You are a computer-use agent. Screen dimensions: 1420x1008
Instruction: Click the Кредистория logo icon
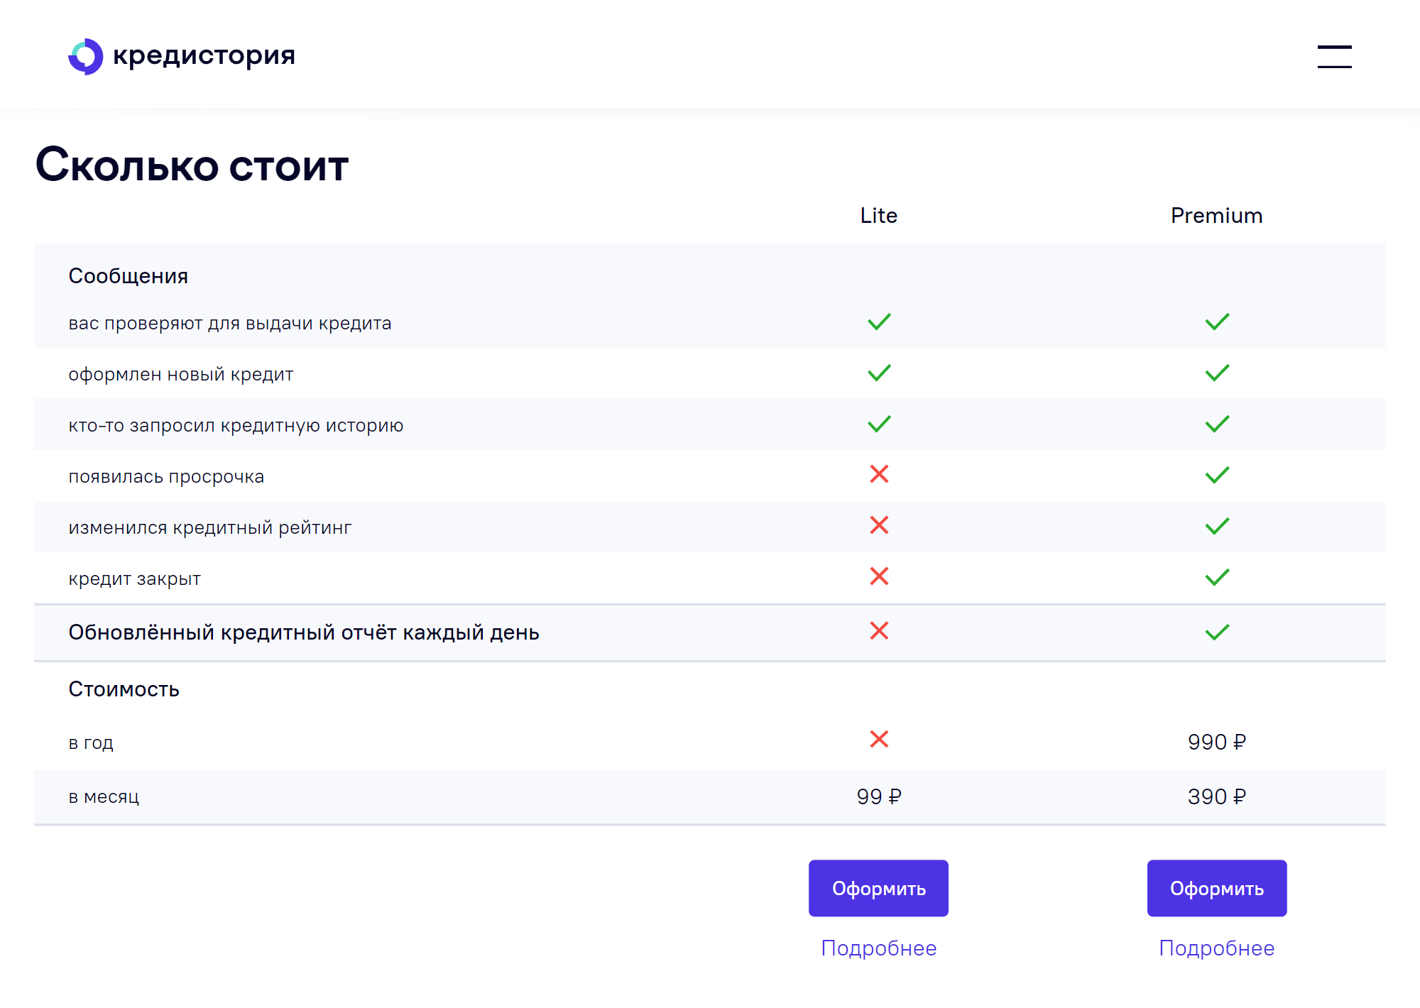pyautogui.click(x=86, y=56)
